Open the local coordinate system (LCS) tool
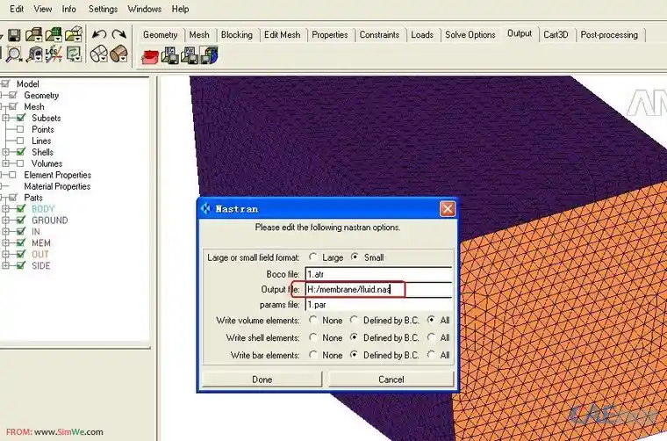 54,54
